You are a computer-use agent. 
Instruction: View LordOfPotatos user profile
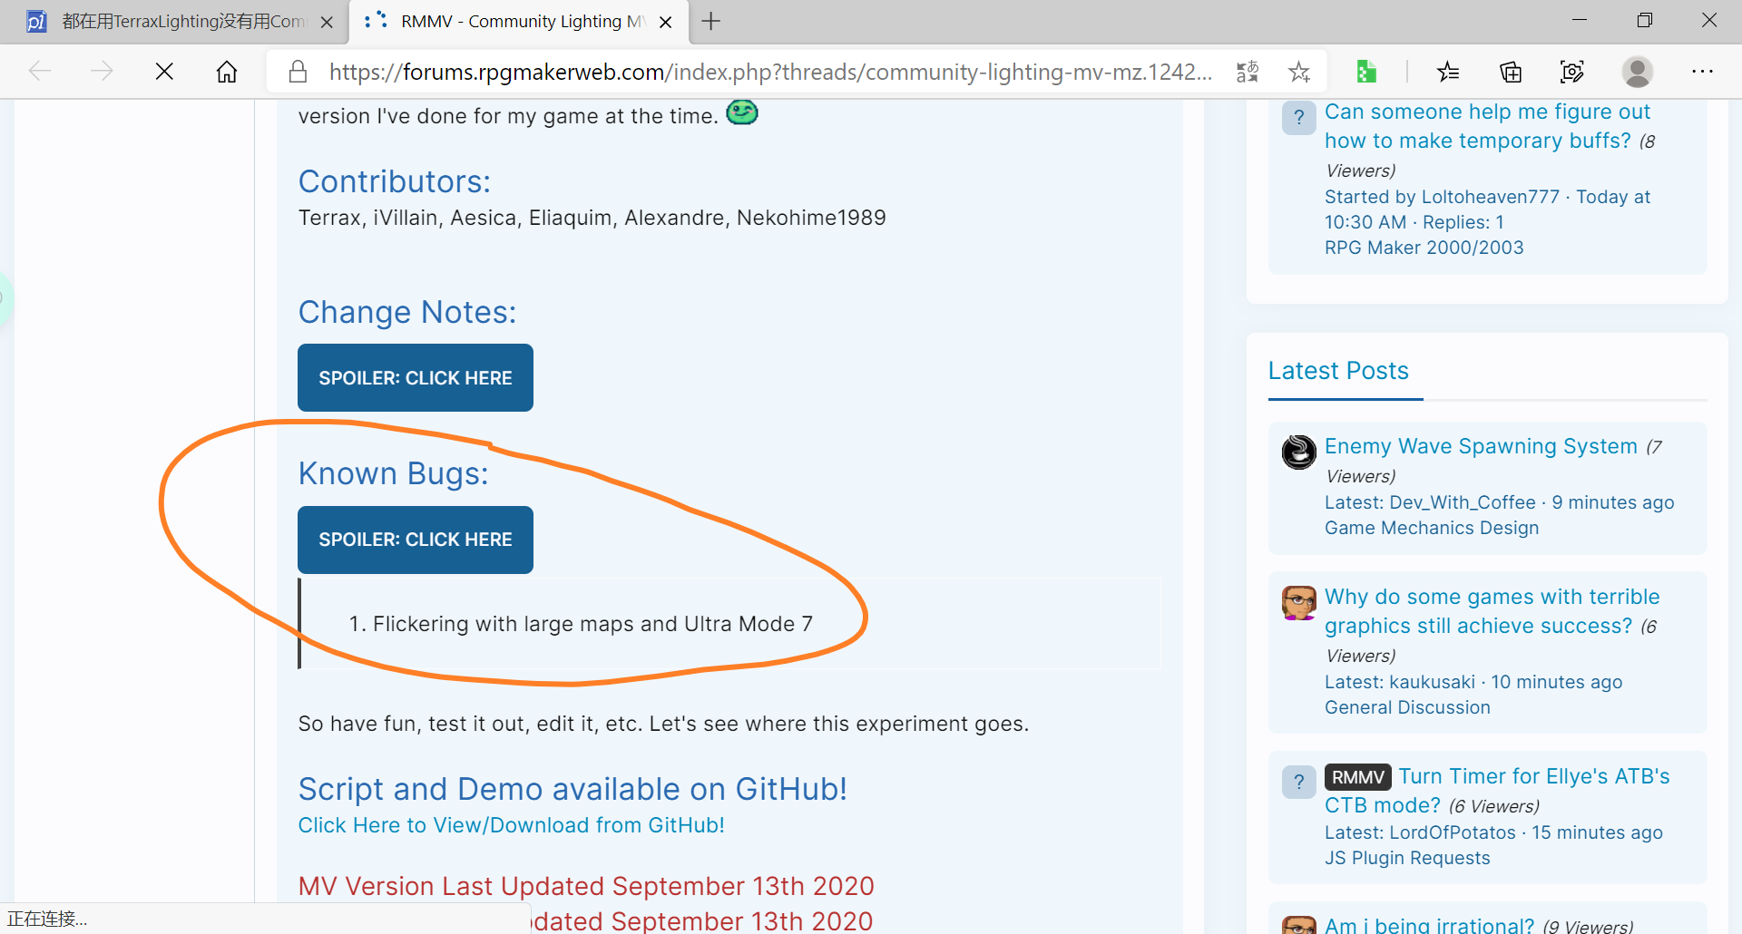pos(1453,832)
